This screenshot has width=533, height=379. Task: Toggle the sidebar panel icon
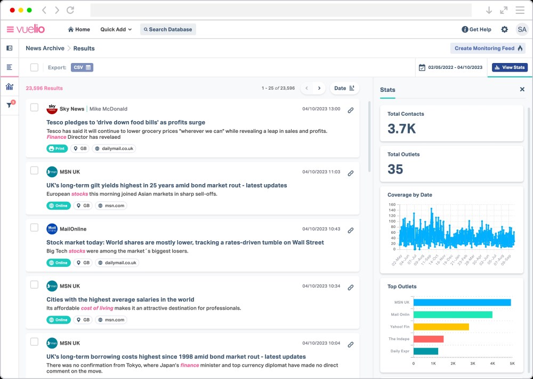[10, 49]
